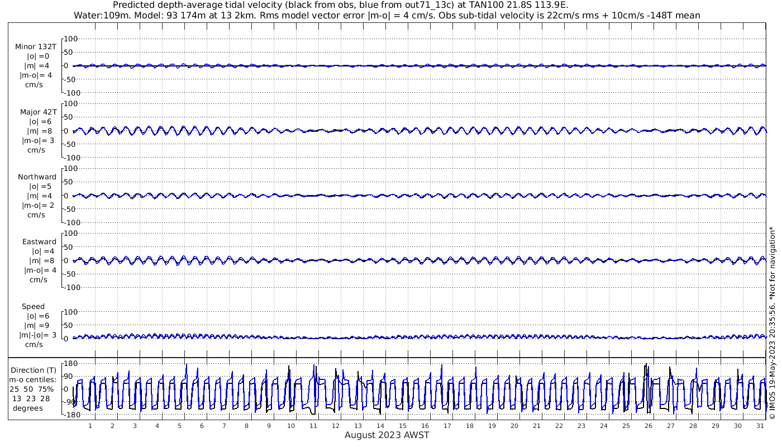Click the 180 tick of Direction axis
This screenshot has width=782, height=447.
(70, 364)
